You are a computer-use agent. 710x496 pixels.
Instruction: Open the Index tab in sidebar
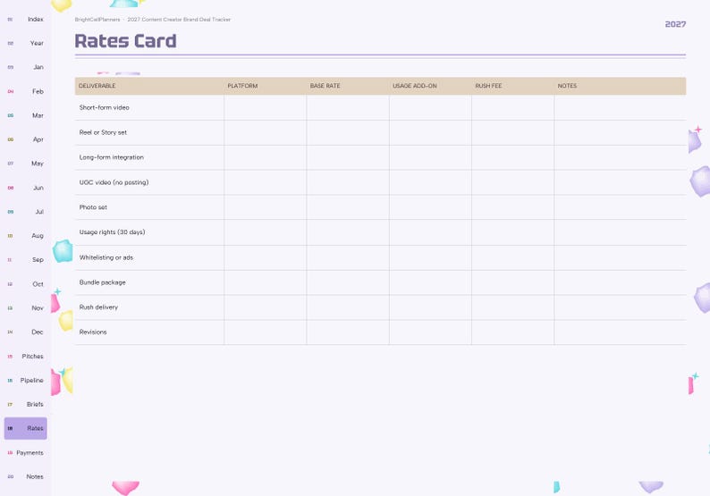click(25, 19)
